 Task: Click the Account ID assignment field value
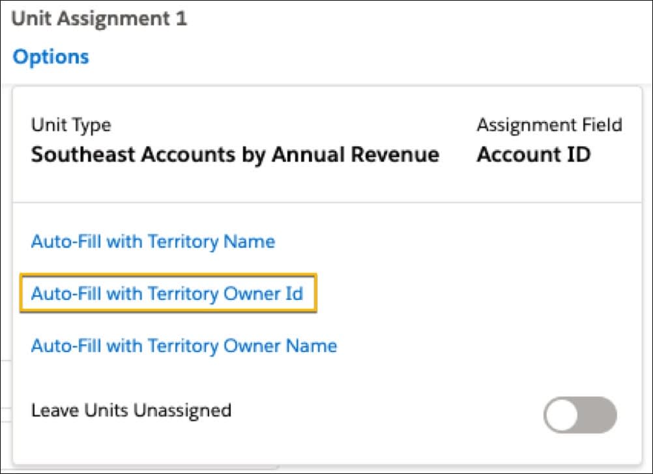point(534,155)
